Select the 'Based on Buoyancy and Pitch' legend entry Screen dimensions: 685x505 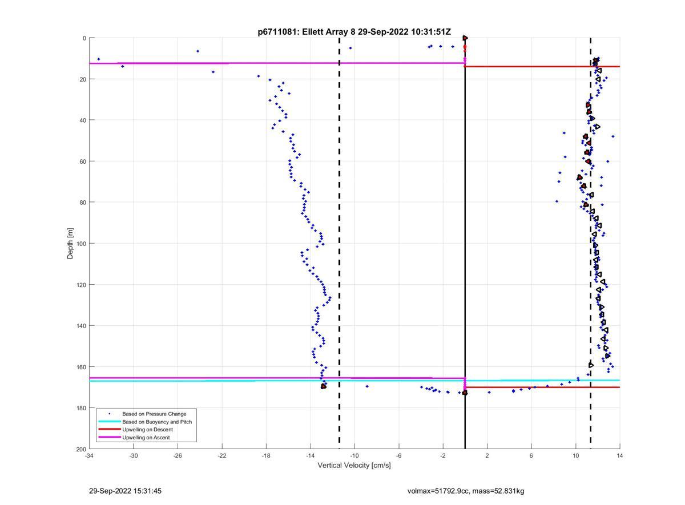[x=157, y=422]
